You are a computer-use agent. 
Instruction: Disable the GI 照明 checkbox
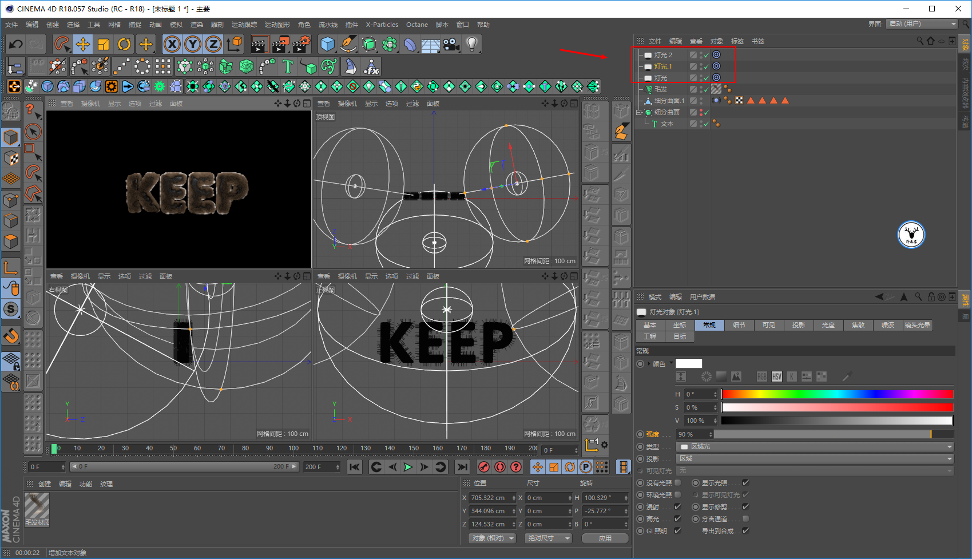(x=678, y=531)
